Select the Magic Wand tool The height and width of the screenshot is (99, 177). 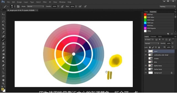coord(3,25)
